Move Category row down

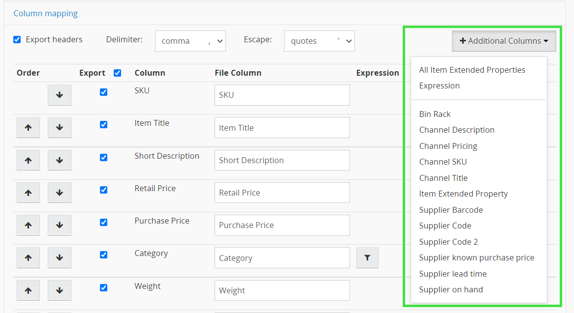coord(60,258)
